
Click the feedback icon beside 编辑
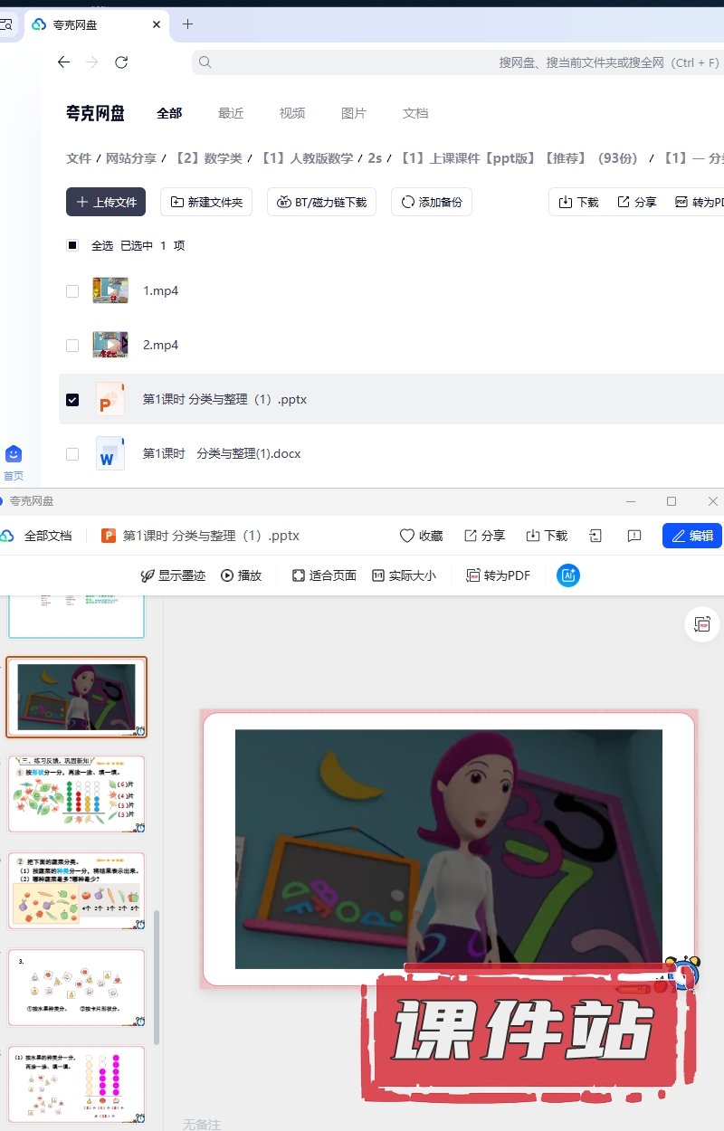[634, 536]
